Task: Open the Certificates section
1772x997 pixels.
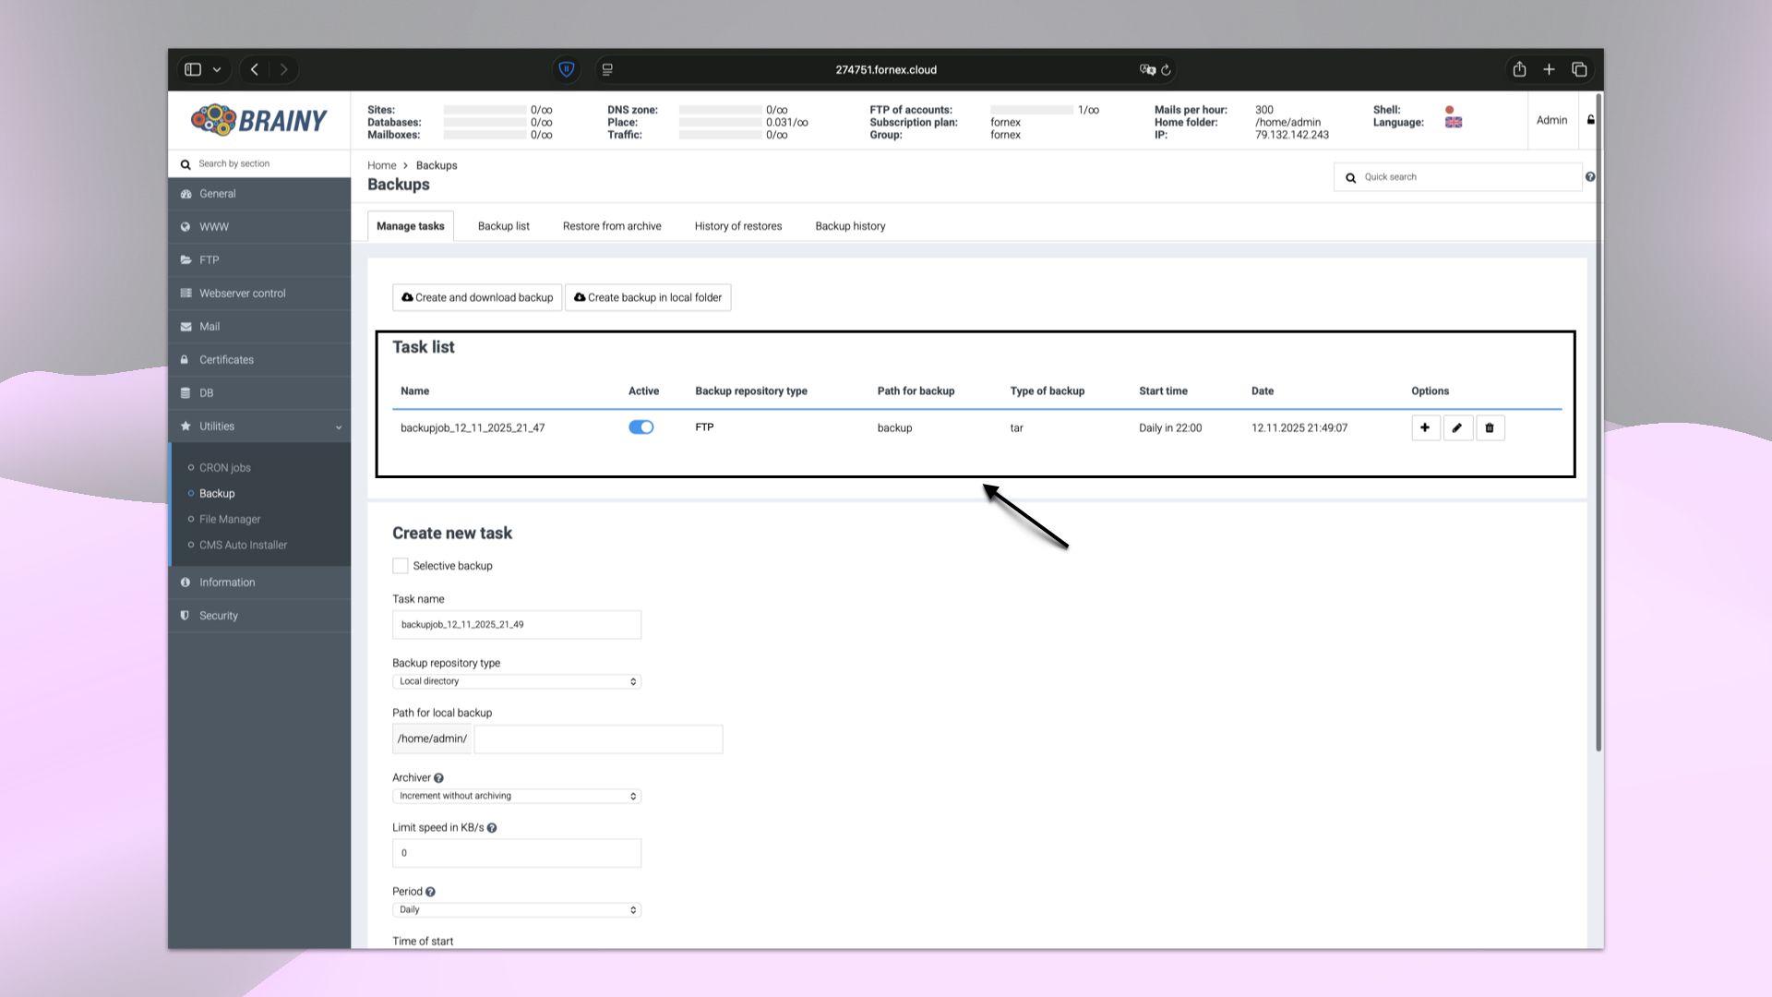Action: (226, 359)
